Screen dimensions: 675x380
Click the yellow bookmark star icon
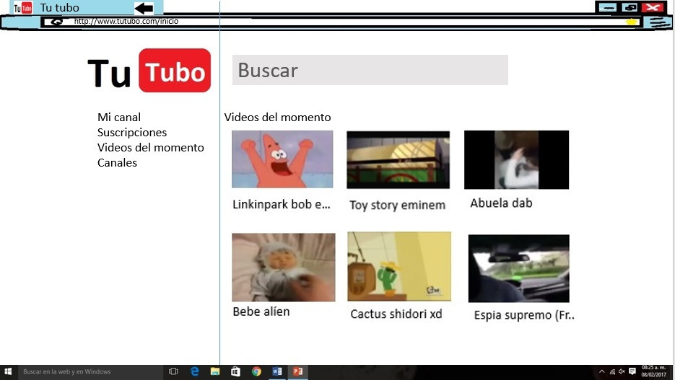(x=632, y=22)
